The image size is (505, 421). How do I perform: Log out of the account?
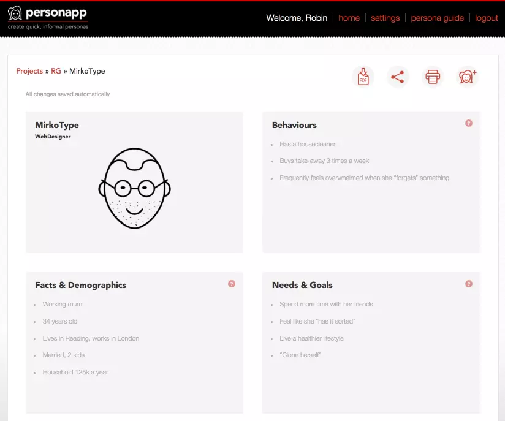486,18
